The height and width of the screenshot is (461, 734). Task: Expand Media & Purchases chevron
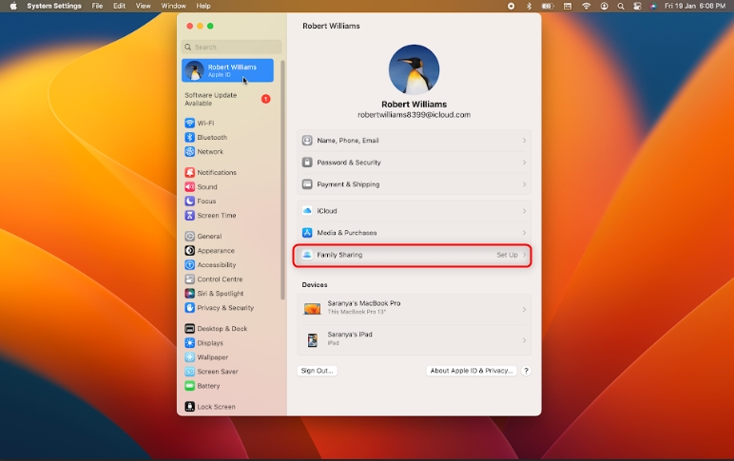tap(524, 233)
